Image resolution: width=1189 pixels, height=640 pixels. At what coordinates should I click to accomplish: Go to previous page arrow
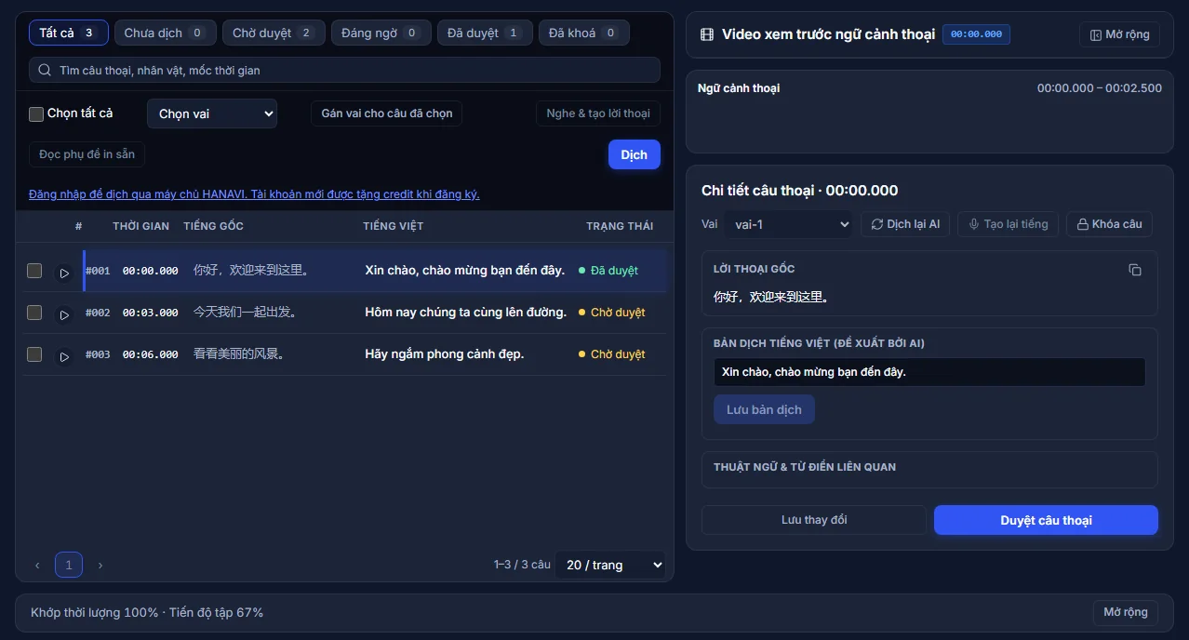37,565
